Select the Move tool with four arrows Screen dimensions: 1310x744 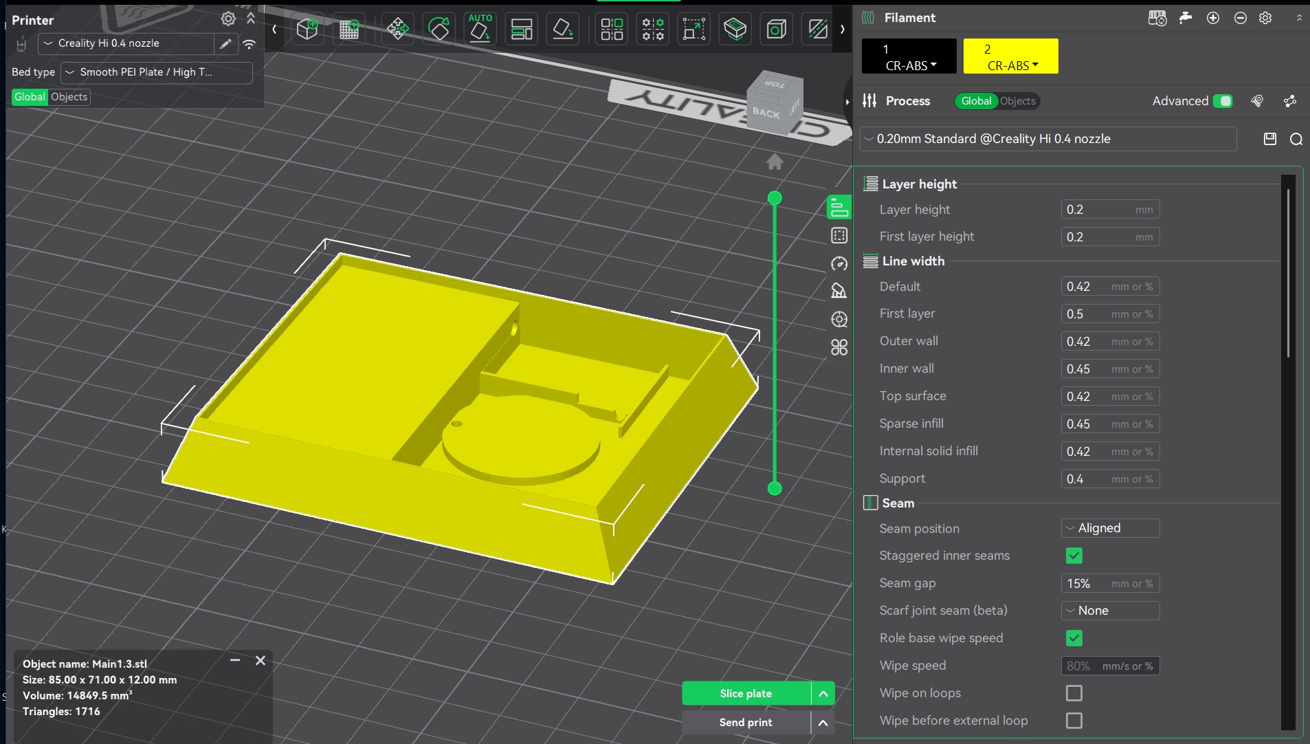397,29
